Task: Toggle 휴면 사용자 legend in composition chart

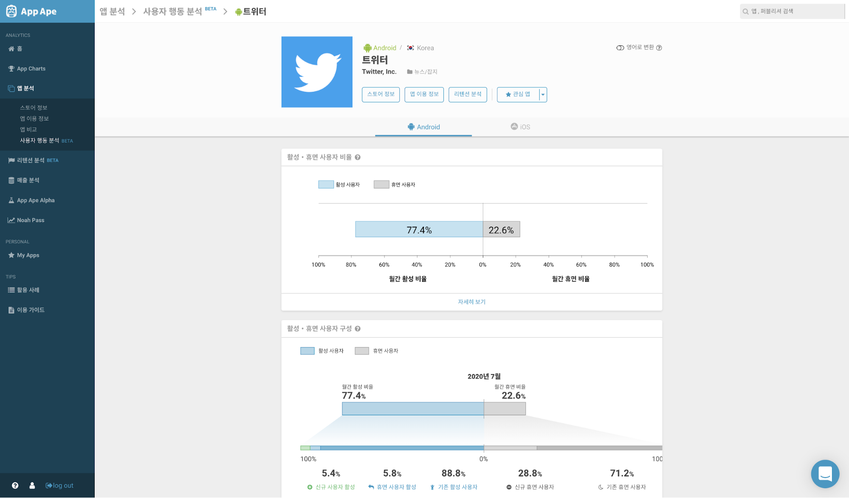Action: pos(377,351)
